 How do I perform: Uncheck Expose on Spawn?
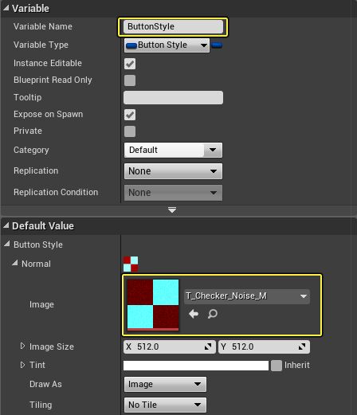point(130,115)
